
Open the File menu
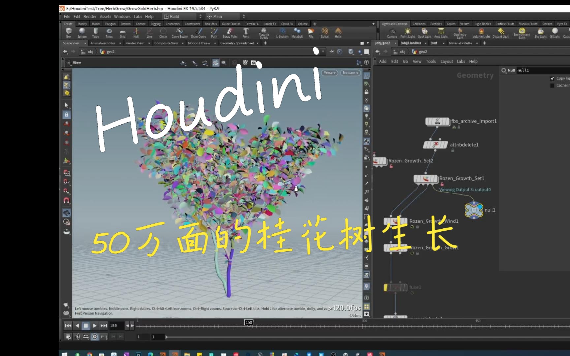coord(67,16)
